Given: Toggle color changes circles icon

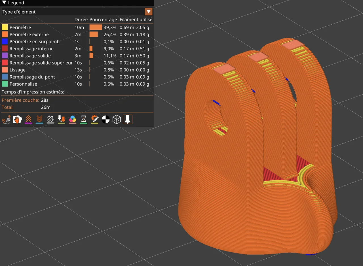Looking at the screenshot, I should (x=73, y=120).
